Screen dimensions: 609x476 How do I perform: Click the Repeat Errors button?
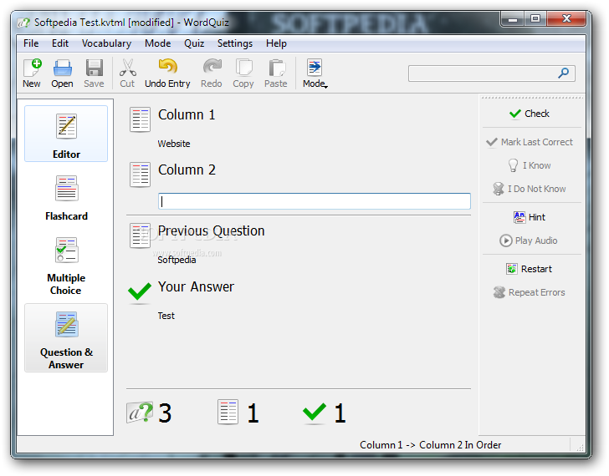(529, 292)
